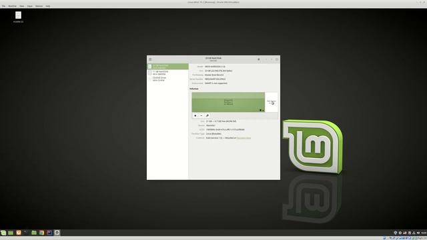Open the sixth panel launcher next to Files
427x240 pixels.
tap(41, 233)
